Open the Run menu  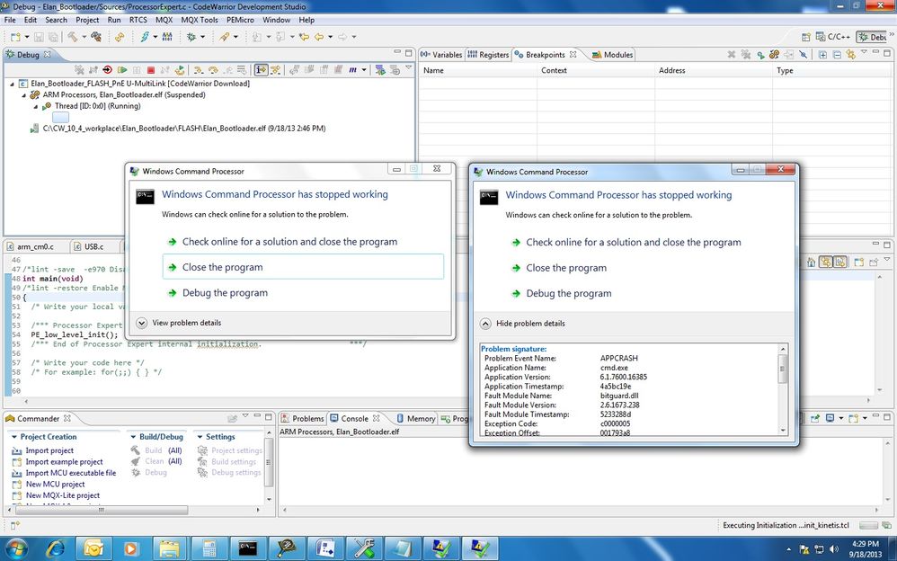(x=114, y=20)
